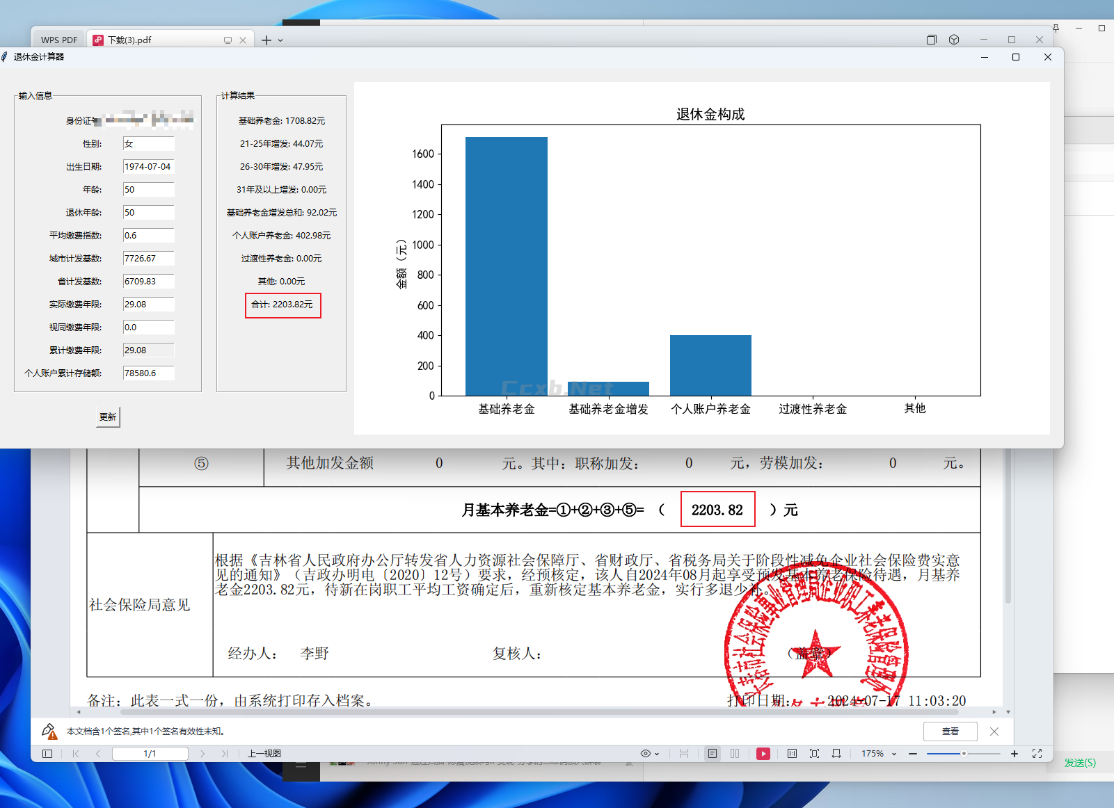Minimize the 退休金计算器 window

click(985, 57)
